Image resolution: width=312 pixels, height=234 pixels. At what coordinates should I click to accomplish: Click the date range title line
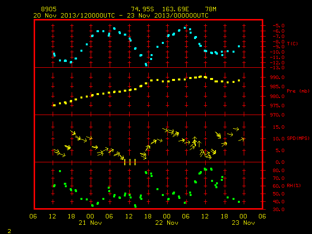121,16
